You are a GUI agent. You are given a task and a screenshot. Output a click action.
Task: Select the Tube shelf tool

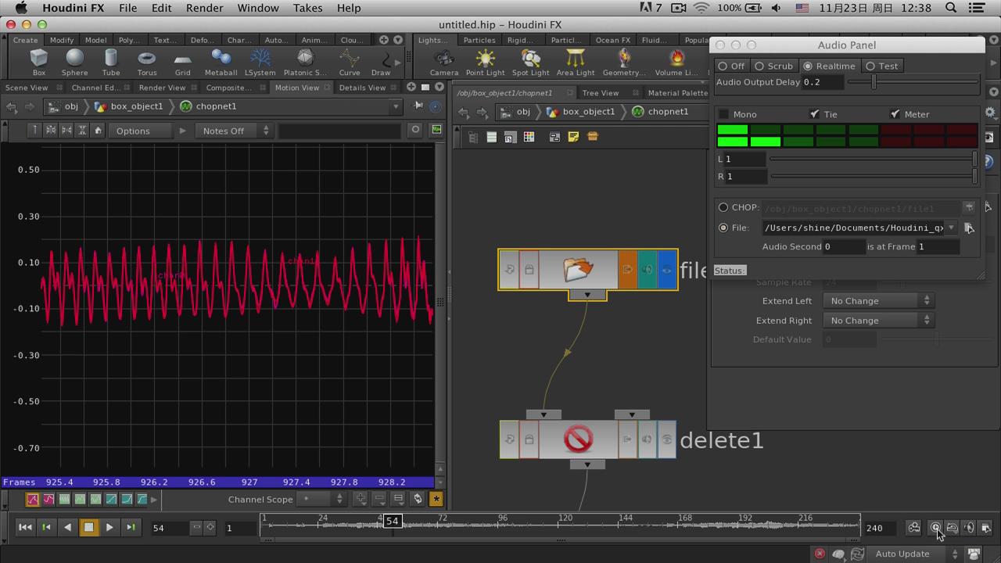[111, 63]
